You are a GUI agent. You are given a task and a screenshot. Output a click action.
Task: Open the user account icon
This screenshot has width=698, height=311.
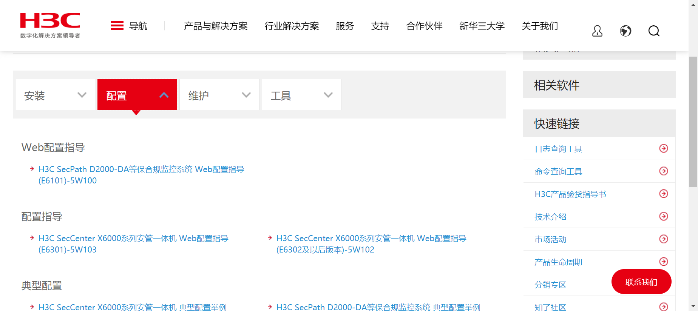tap(597, 31)
